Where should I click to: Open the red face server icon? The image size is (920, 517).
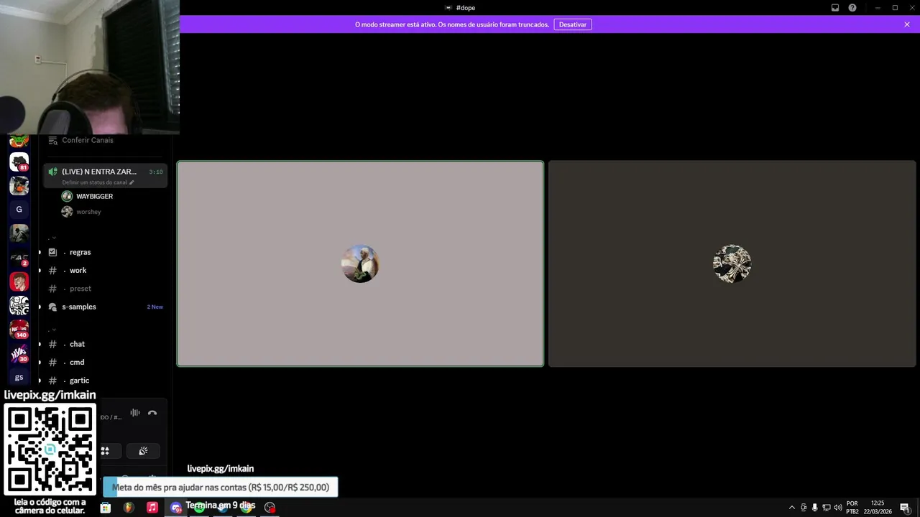click(x=19, y=281)
